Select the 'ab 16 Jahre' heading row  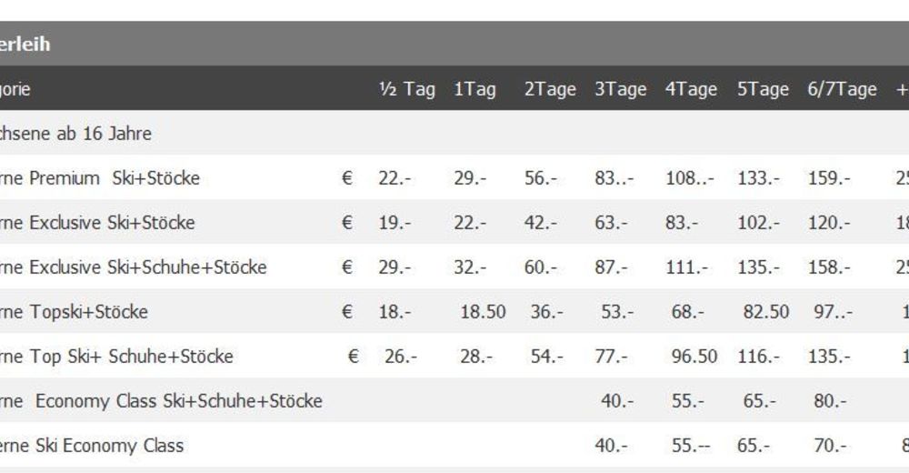click(454, 134)
